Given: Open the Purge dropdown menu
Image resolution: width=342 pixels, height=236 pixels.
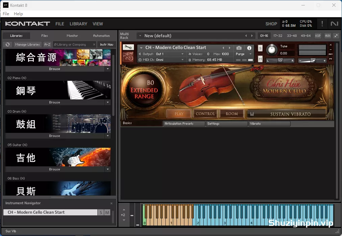Looking at the screenshot, I should [x=244, y=54].
